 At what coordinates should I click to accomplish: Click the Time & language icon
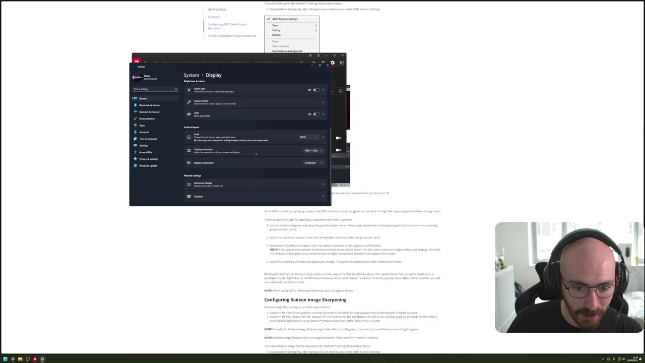point(136,139)
